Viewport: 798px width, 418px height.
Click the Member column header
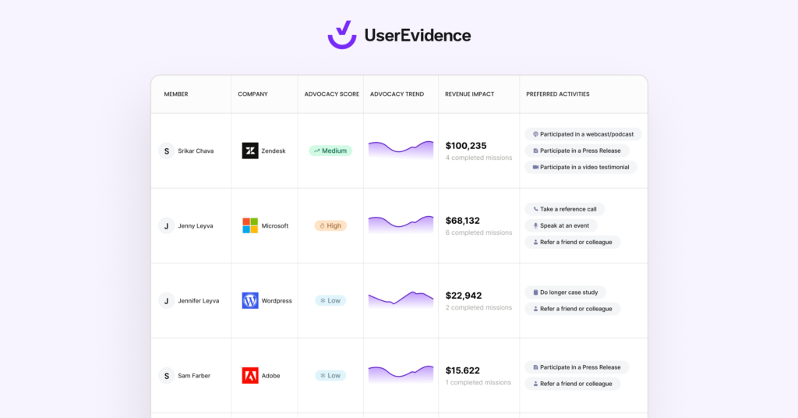click(175, 94)
